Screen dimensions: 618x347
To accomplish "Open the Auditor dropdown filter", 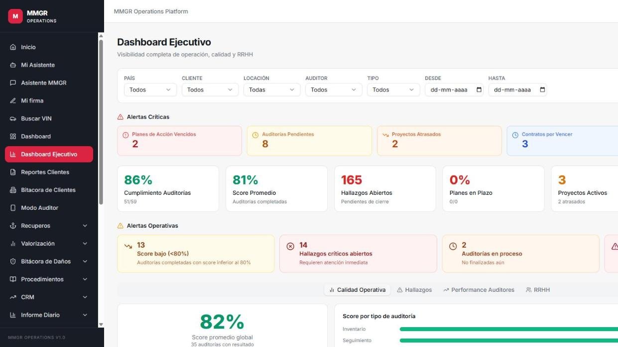I will point(334,90).
